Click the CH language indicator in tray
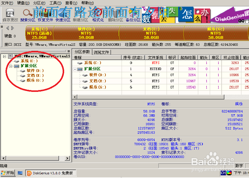This screenshot has height=178, width=249. [x=223, y=173]
